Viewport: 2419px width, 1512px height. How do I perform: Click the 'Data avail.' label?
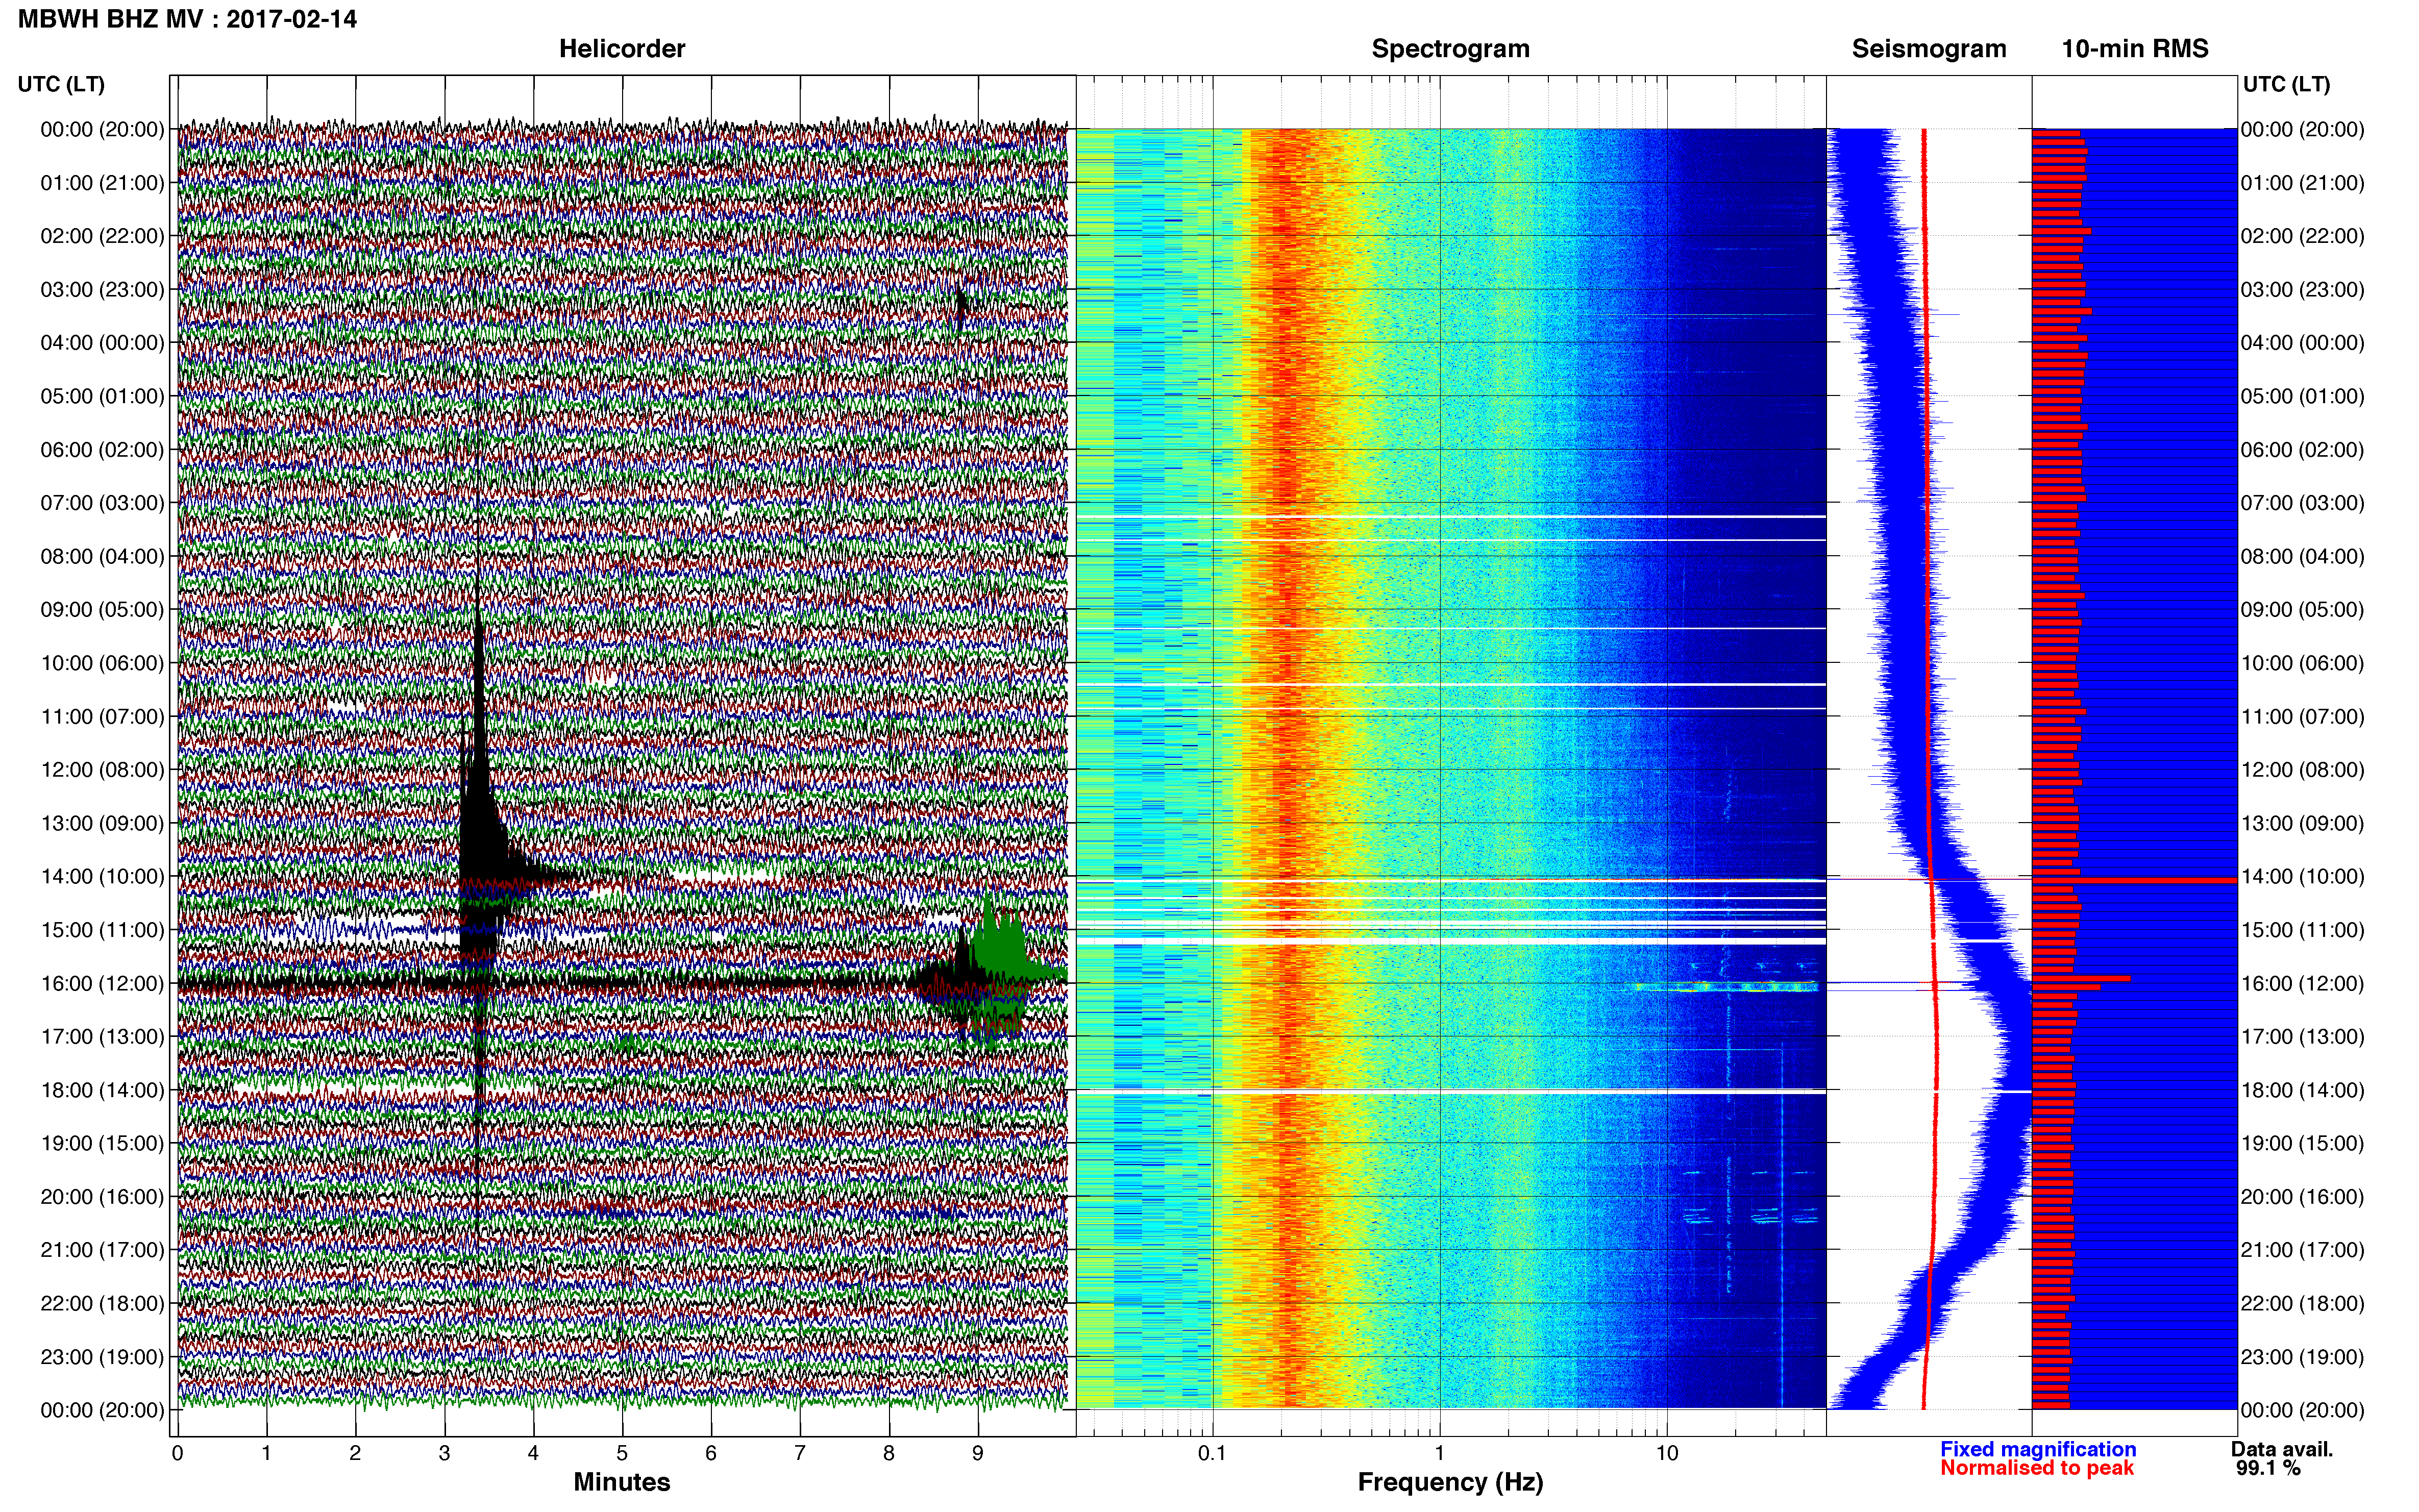[2282, 1449]
